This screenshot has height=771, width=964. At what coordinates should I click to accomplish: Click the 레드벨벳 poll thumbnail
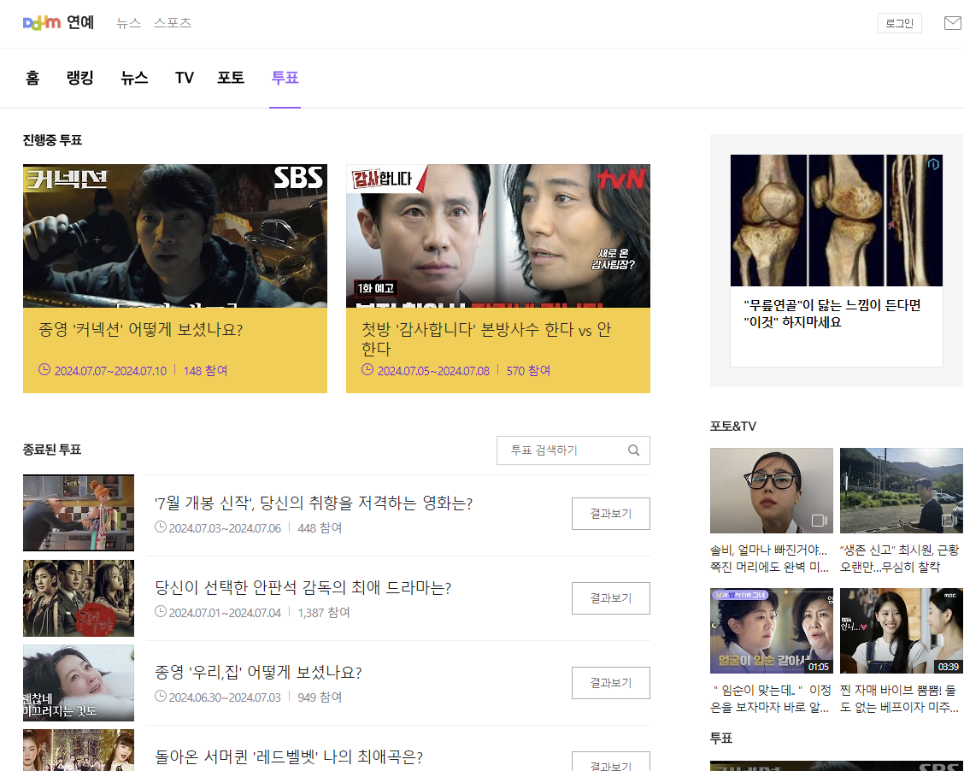(79, 750)
